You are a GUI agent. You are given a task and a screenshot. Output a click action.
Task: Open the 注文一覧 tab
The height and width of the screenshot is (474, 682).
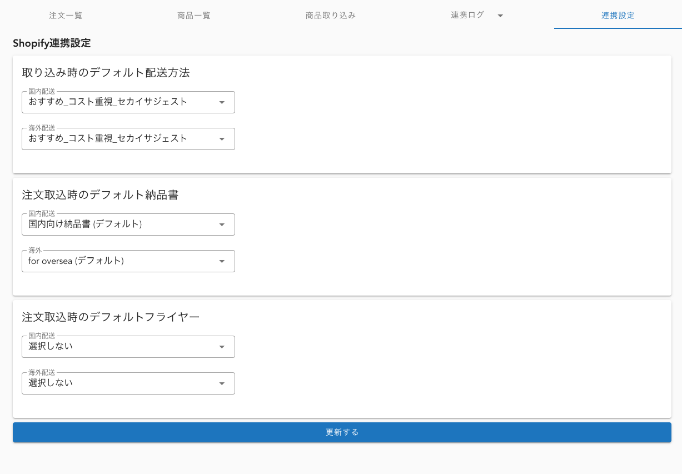pos(66,16)
